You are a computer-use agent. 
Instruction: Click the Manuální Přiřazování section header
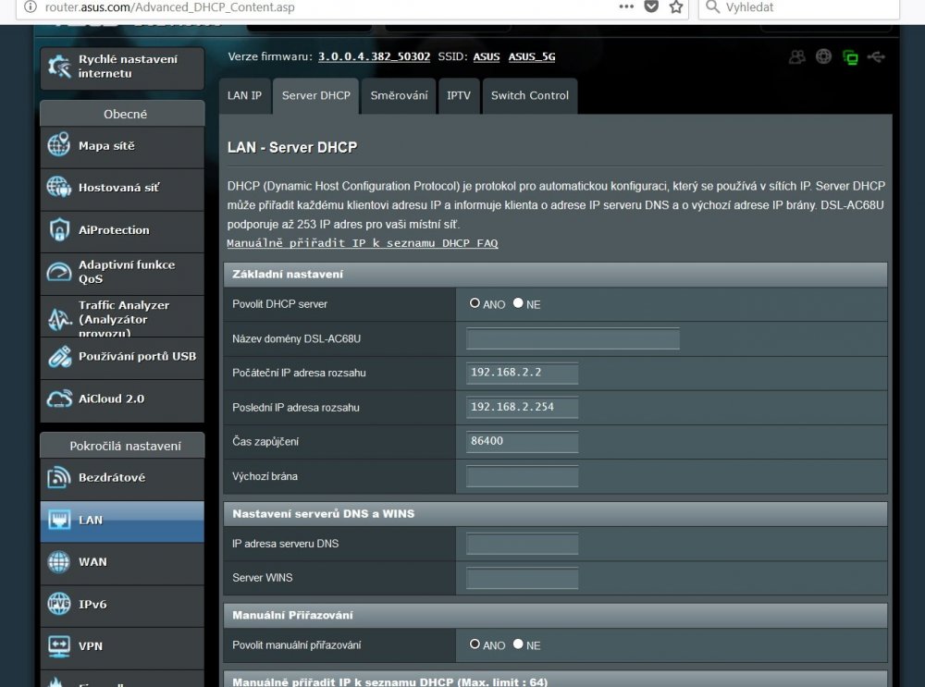pyautogui.click(x=555, y=615)
